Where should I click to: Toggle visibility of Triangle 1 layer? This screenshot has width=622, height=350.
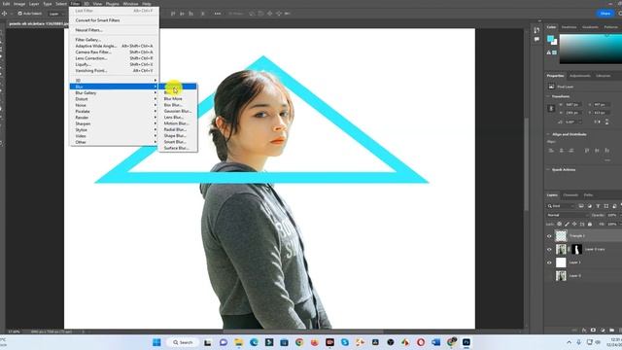[x=549, y=236]
